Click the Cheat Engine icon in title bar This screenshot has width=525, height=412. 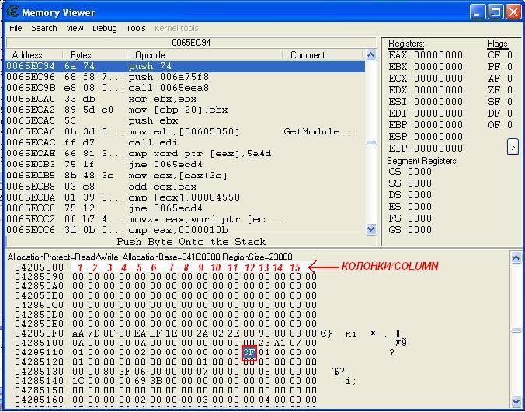(x=12, y=12)
